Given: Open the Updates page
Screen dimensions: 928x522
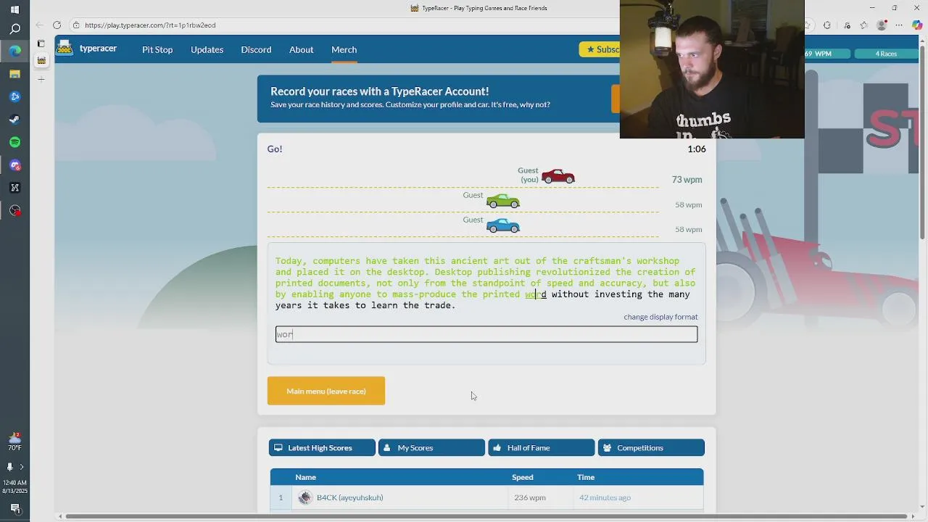Looking at the screenshot, I should click(x=207, y=49).
